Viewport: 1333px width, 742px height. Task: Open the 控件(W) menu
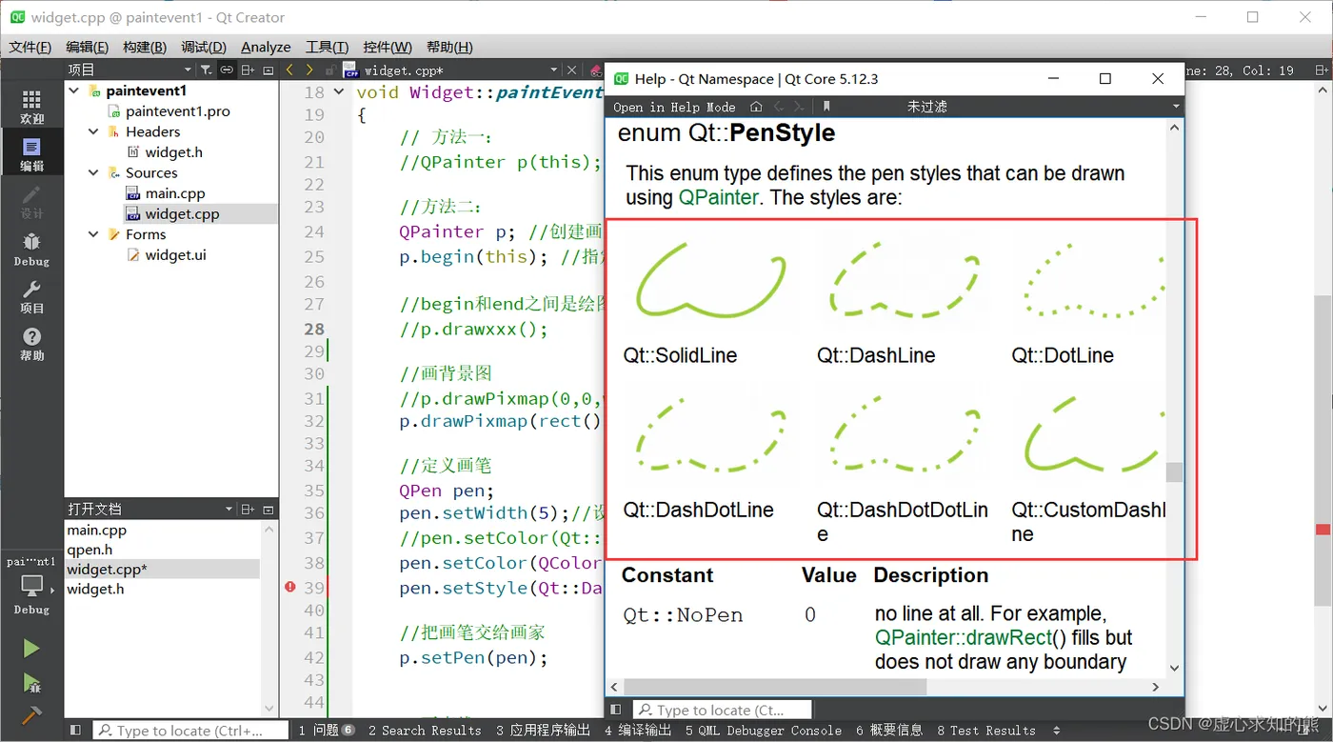pos(388,47)
